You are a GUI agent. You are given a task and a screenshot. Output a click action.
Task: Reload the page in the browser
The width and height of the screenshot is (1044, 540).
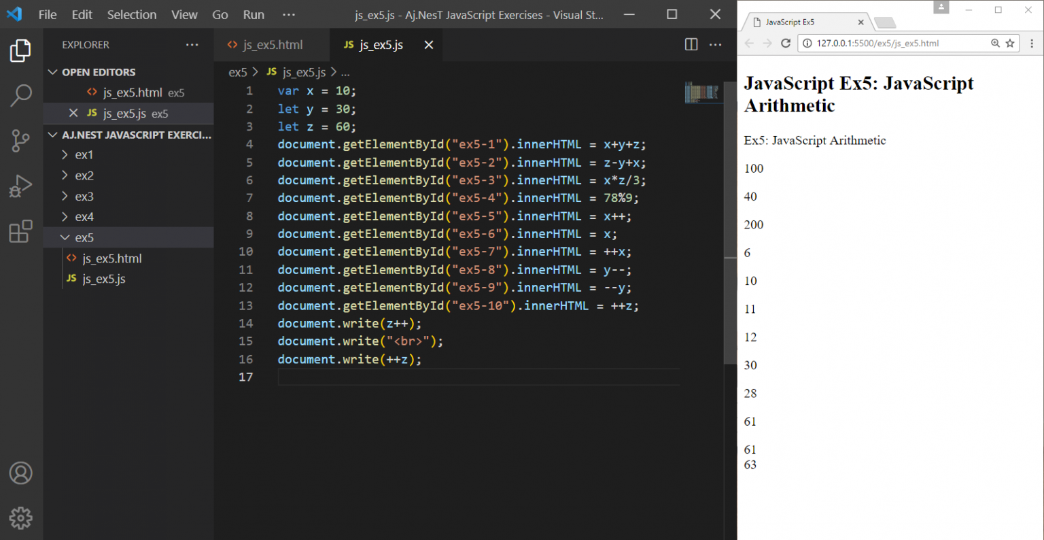coord(786,44)
